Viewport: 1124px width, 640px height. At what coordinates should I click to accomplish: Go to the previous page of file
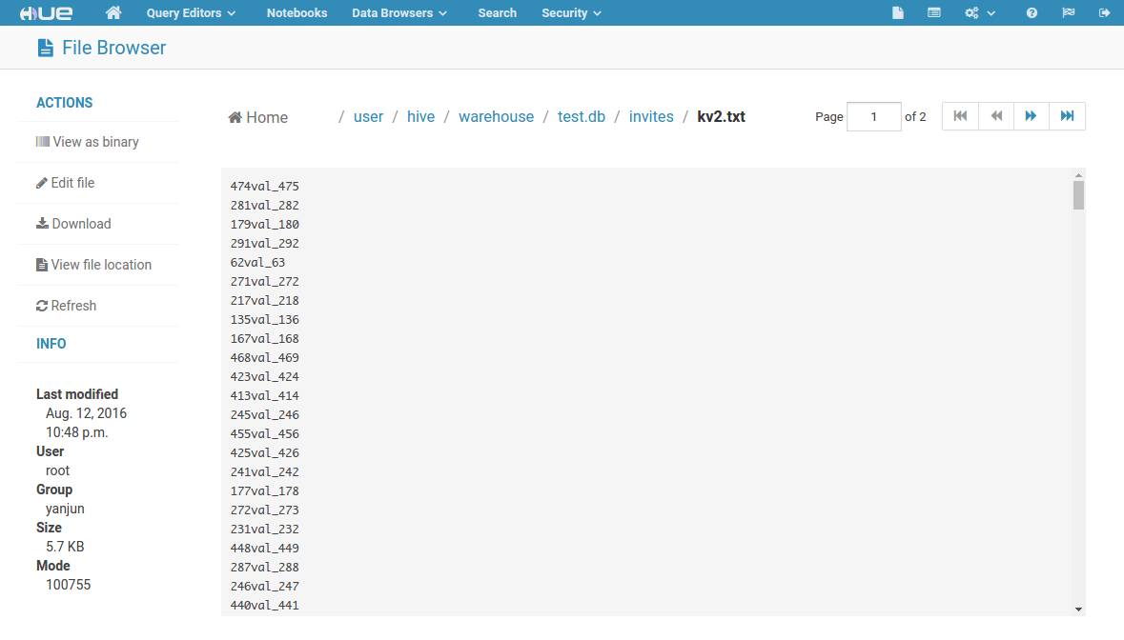click(x=996, y=116)
